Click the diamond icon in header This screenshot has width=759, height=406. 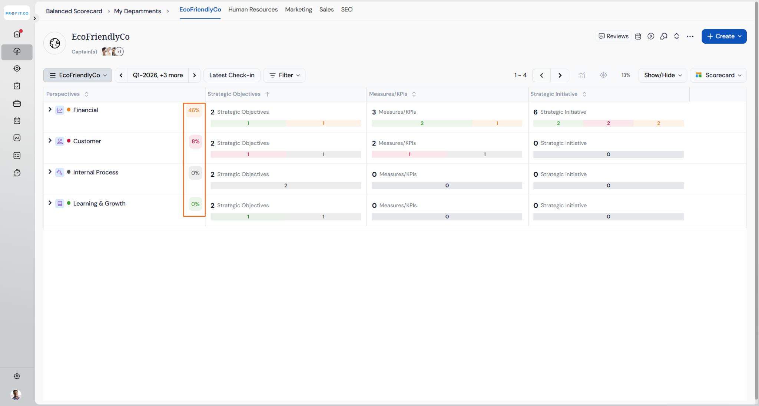point(677,36)
